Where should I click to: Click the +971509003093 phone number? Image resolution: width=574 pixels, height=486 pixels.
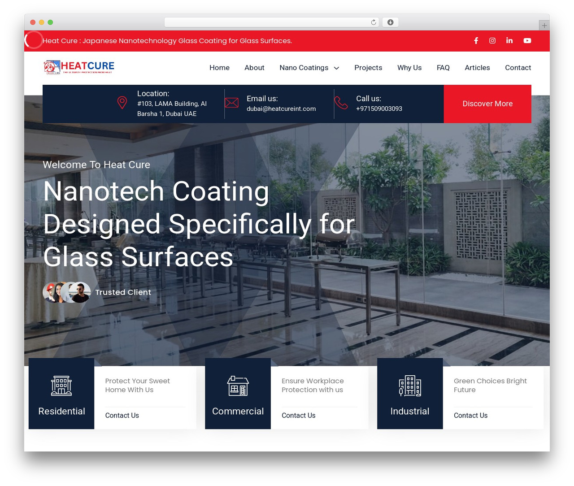(379, 109)
